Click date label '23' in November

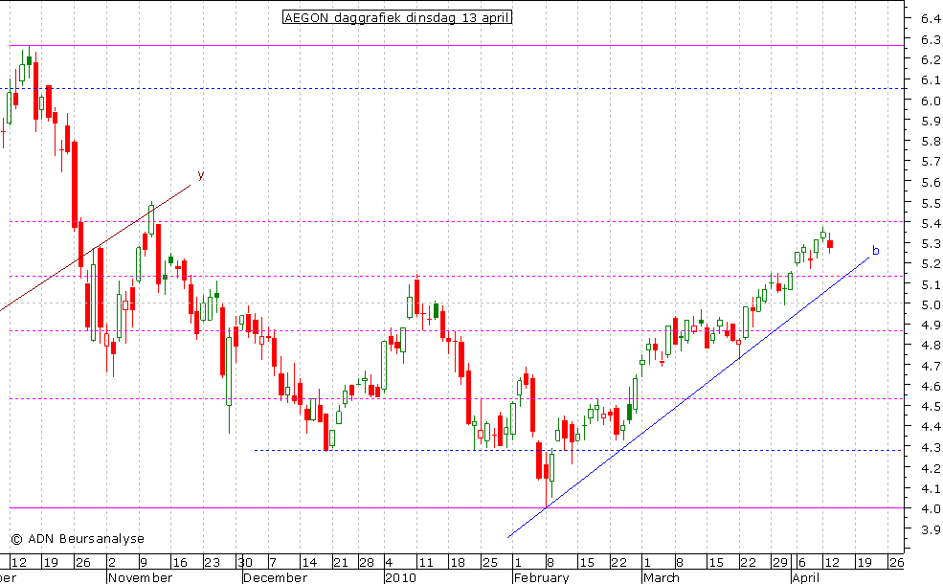tap(212, 562)
